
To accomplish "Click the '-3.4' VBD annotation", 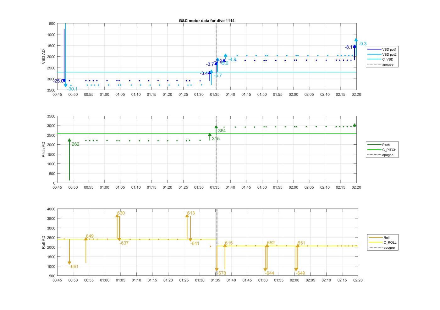I will click(x=204, y=73).
